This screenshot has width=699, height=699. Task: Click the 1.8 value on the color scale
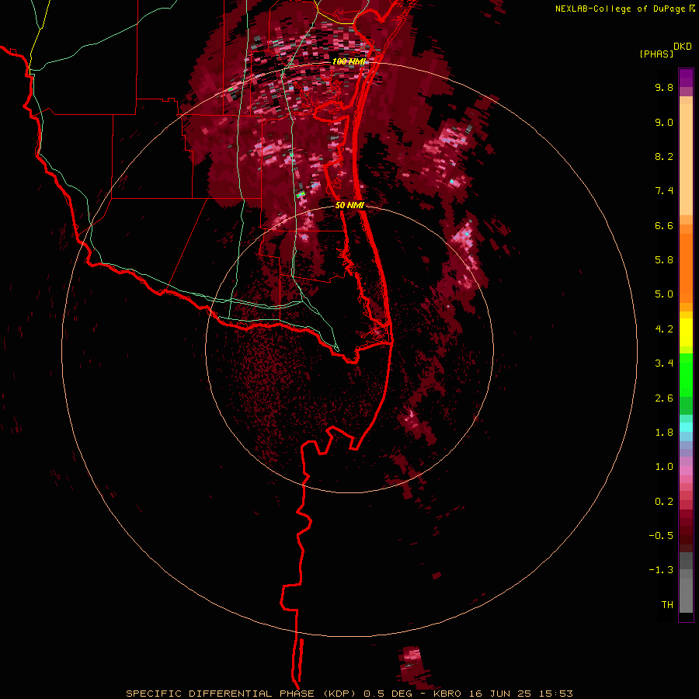point(664,433)
